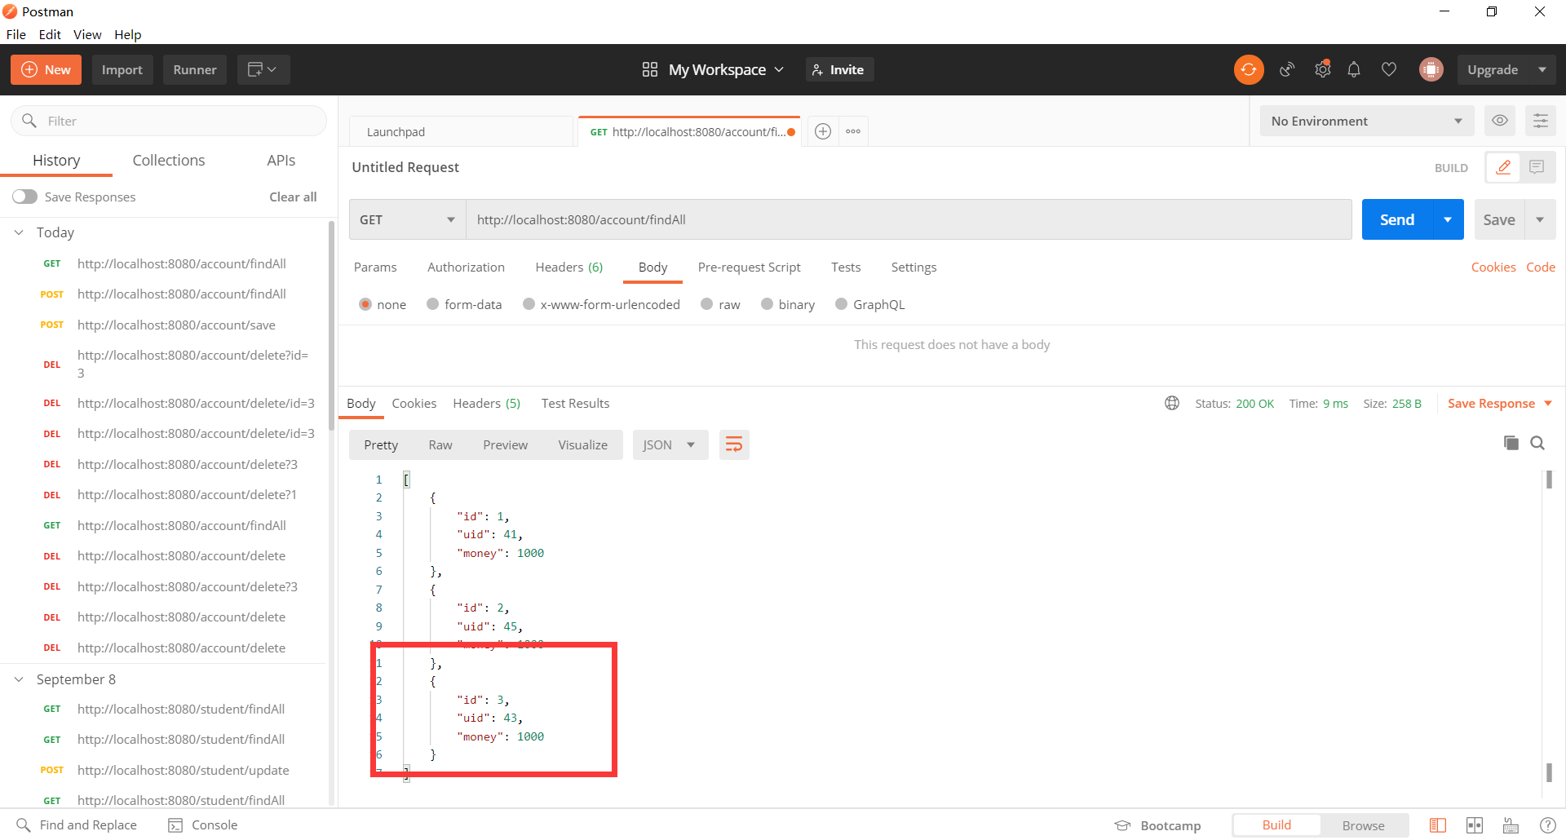Open tab options three-dots menu
1566x840 pixels.
(853, 131)
